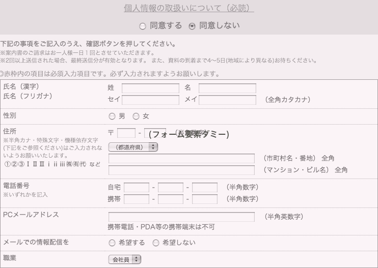Viewport: 378px width, 268px height.
Task: Open the 職業 dropdown showing 会社員
Action: tap(125, 259)
